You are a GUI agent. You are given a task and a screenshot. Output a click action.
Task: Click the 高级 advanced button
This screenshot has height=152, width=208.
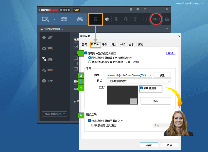(x=156, y=101)
